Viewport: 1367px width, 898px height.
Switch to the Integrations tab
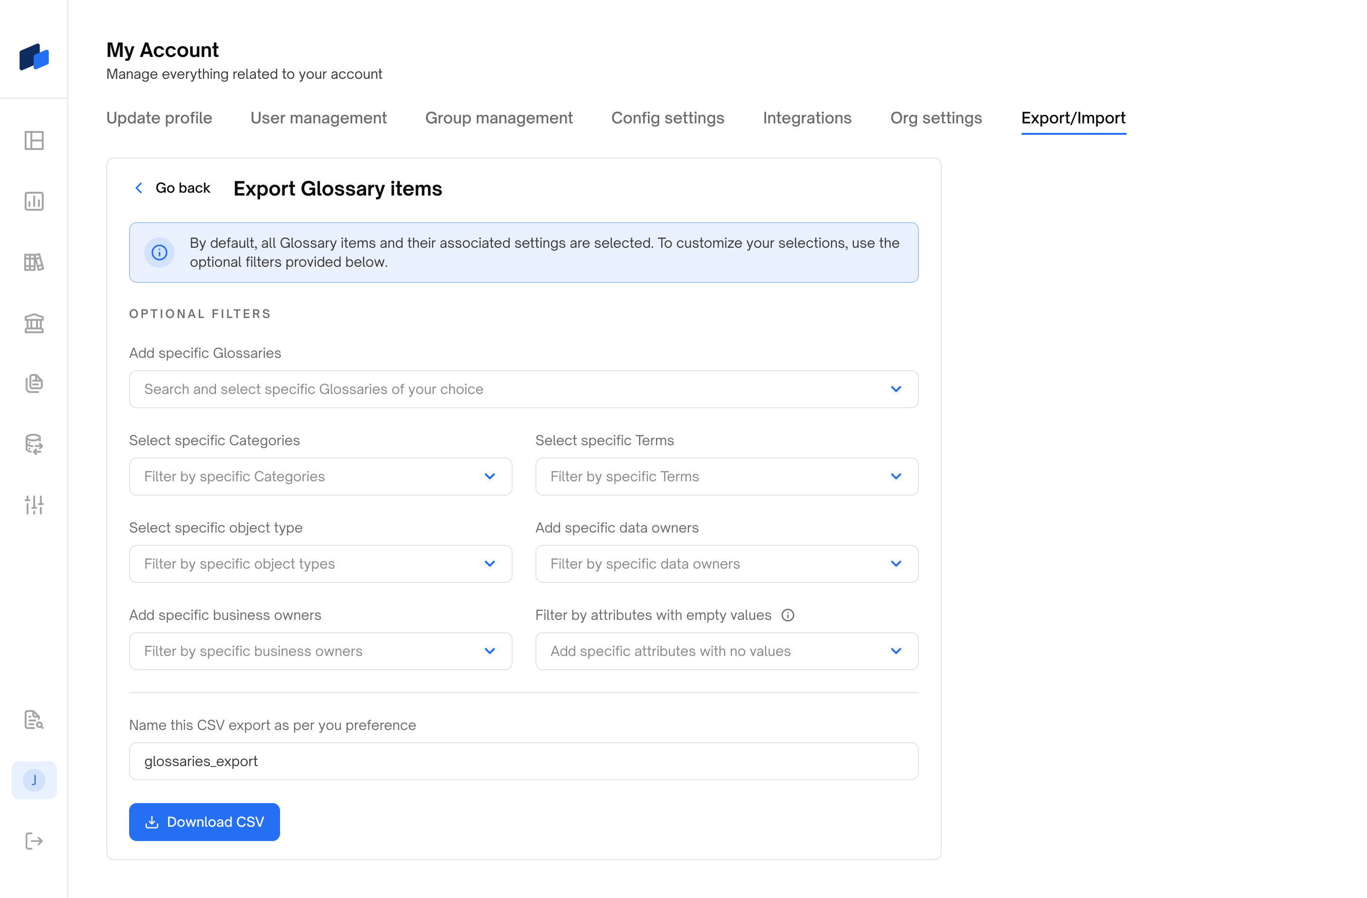[x=806, y=118]
